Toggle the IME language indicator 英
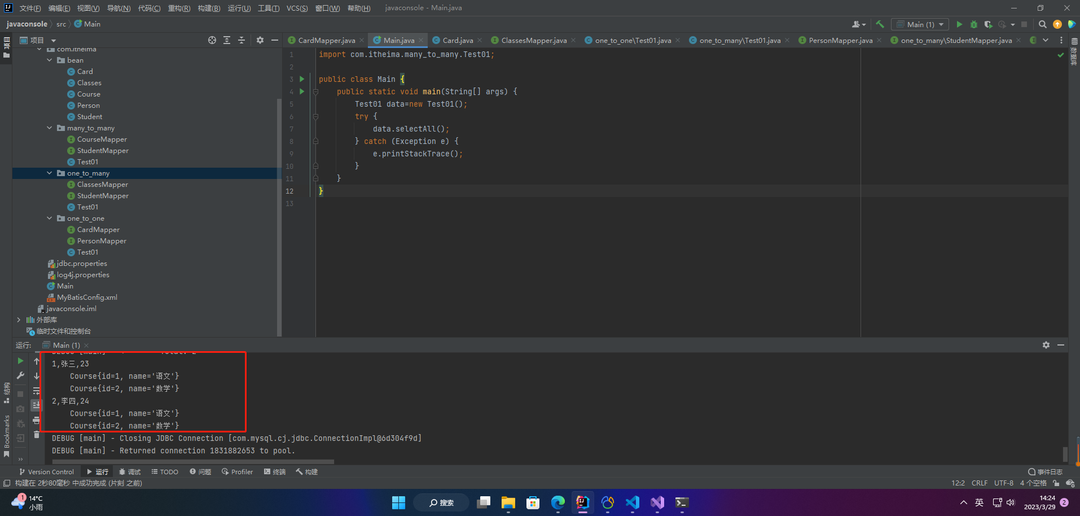 pyautogui.click(x=979, y=502)
